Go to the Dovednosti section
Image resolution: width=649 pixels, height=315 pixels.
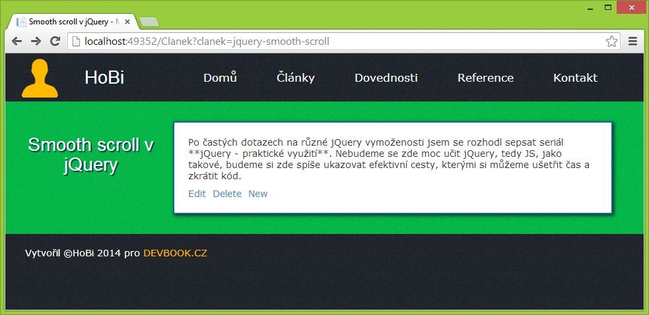coord(386,78)
